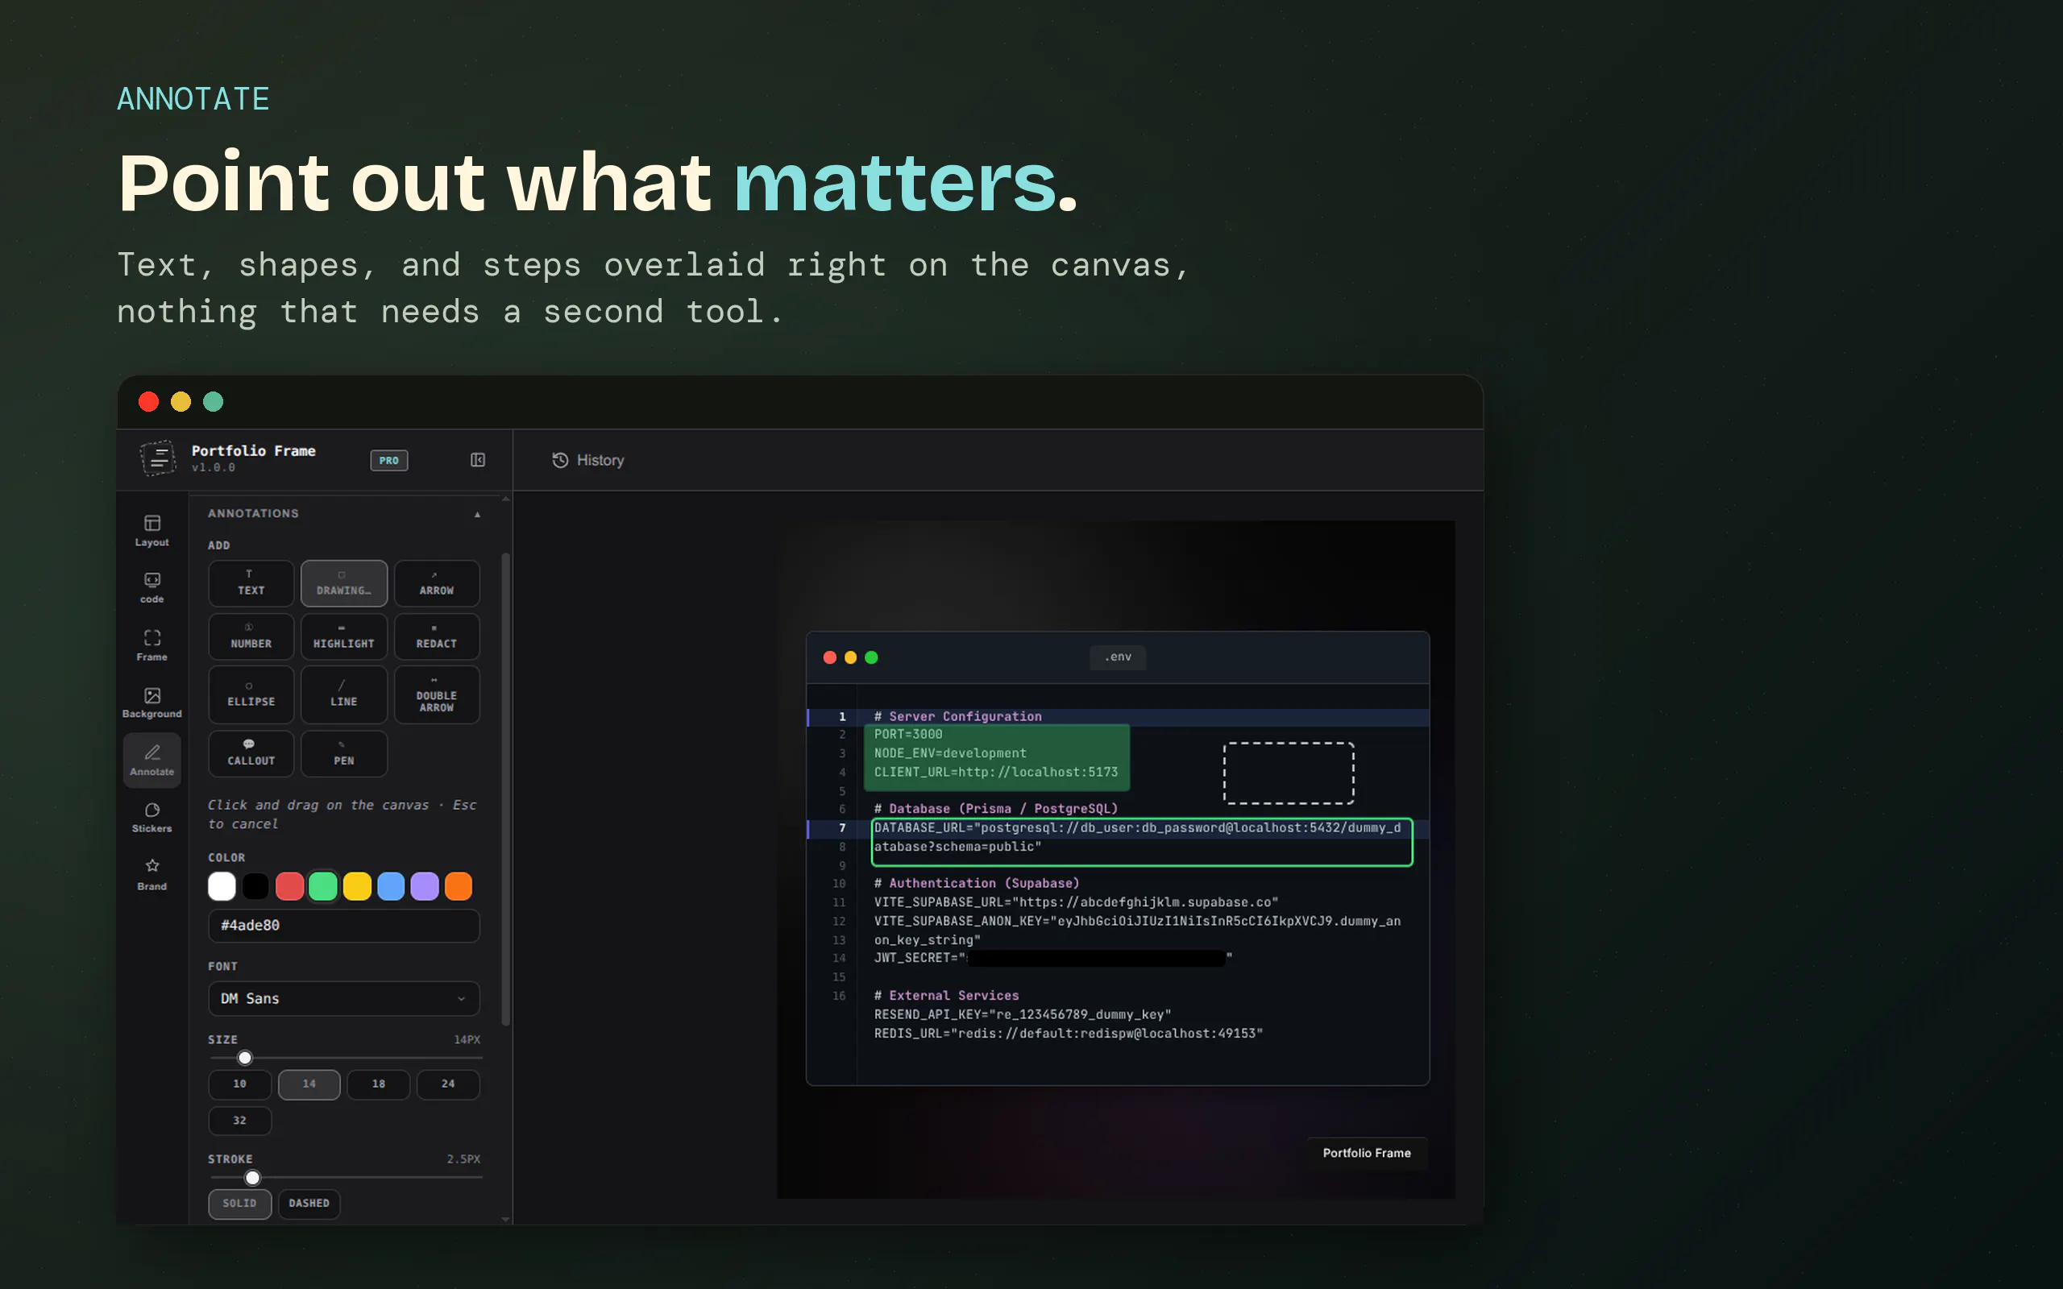Choose the Dashed stroke style
This screenshot has width=2063, height=1289.
click(309, 1204)
